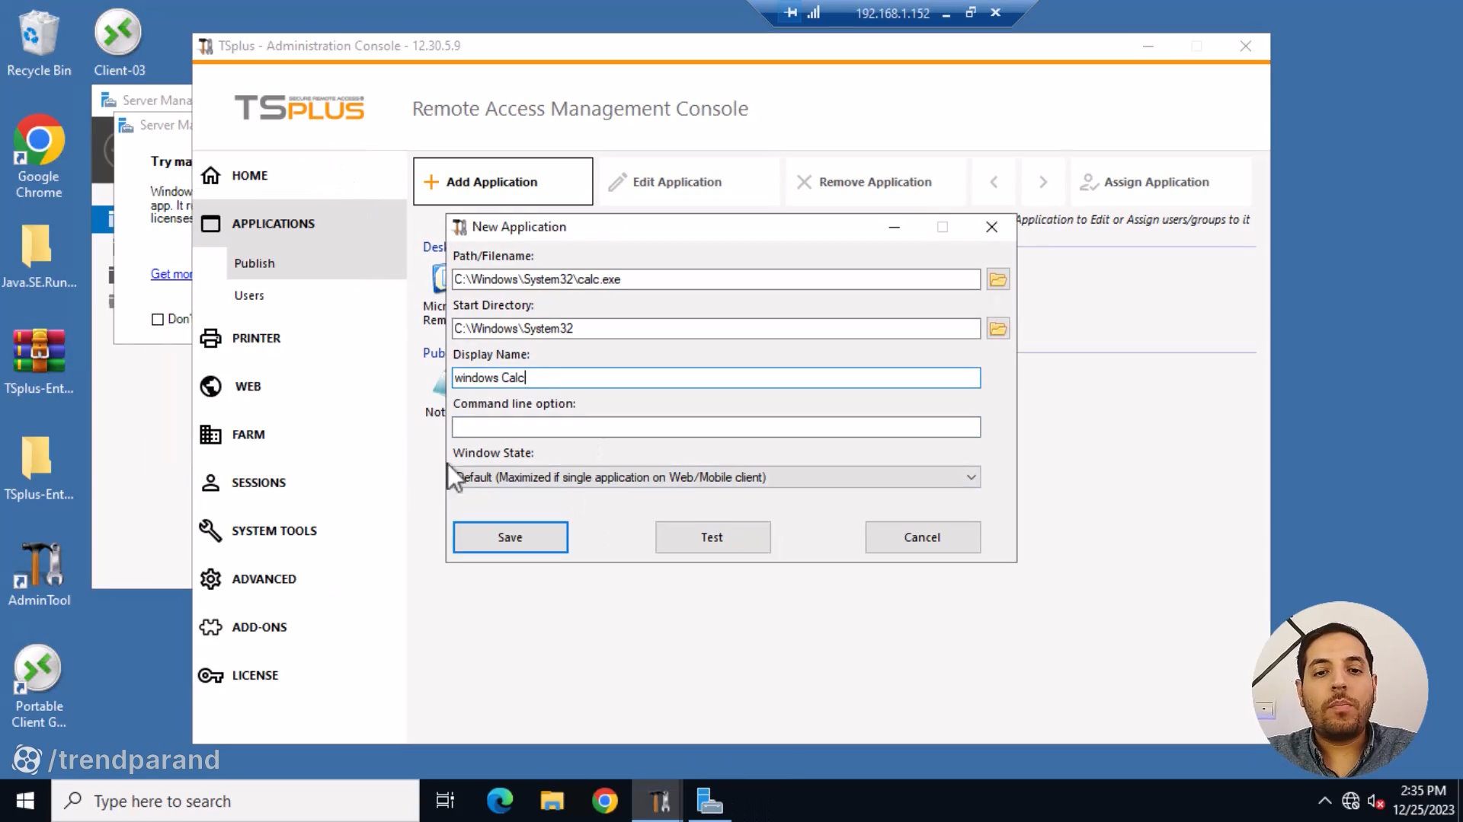Screen dimensions: 1463x822
Task: Minimize the New Application dialog
Action: (x=895, y=227)
